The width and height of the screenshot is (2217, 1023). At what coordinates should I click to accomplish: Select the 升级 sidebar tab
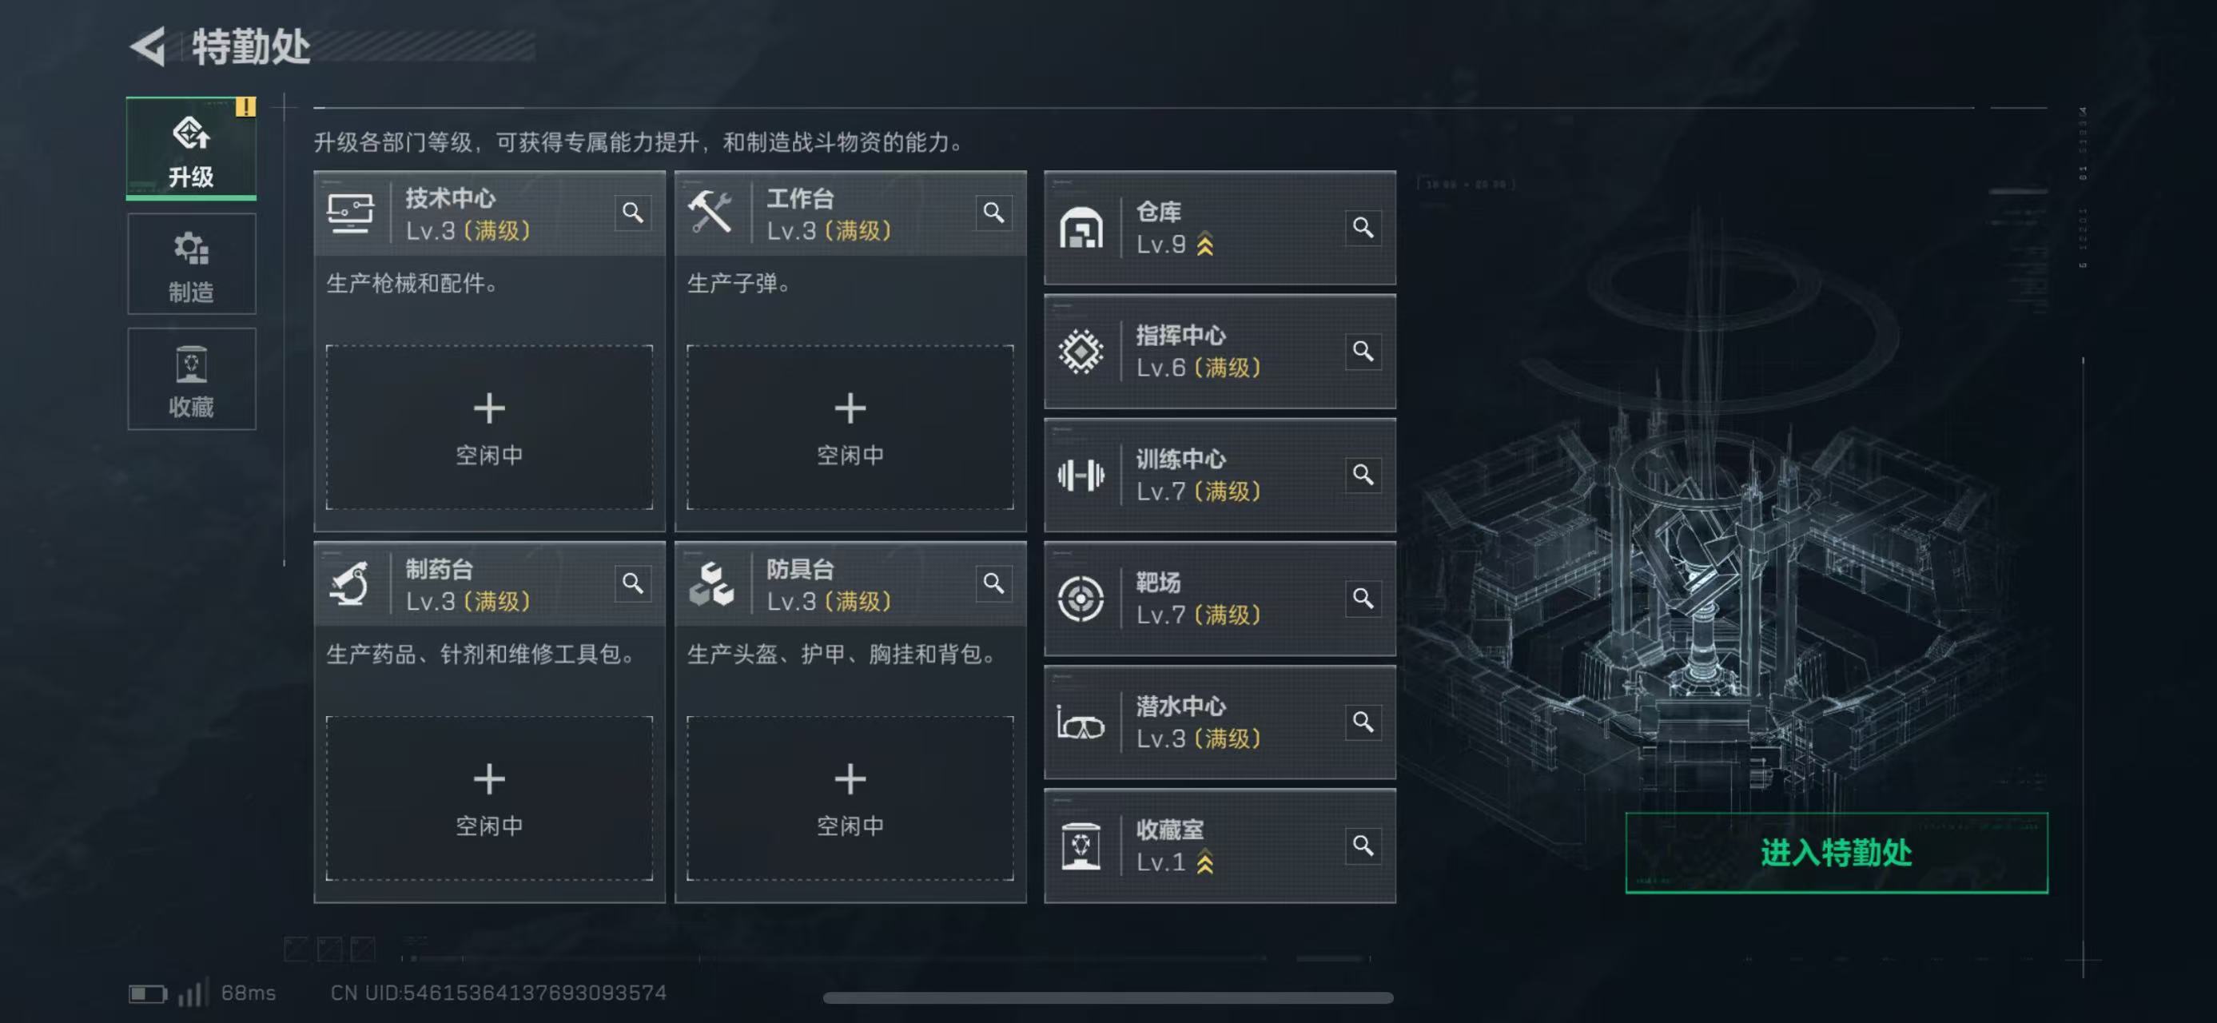191,149
